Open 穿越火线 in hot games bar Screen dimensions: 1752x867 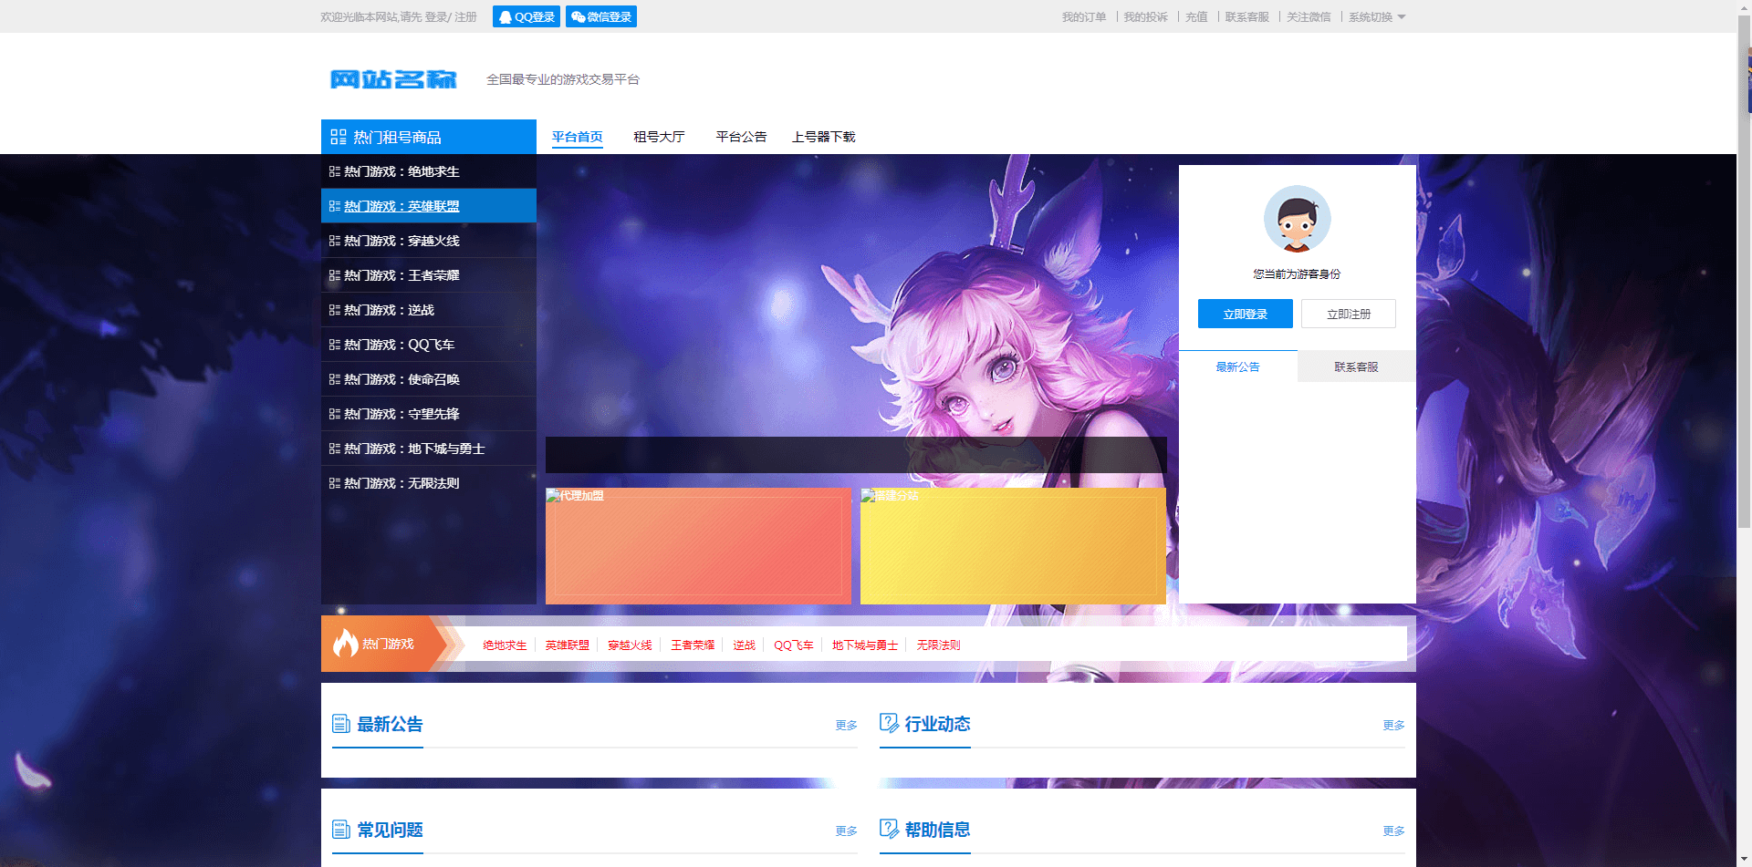click(630, 645)
